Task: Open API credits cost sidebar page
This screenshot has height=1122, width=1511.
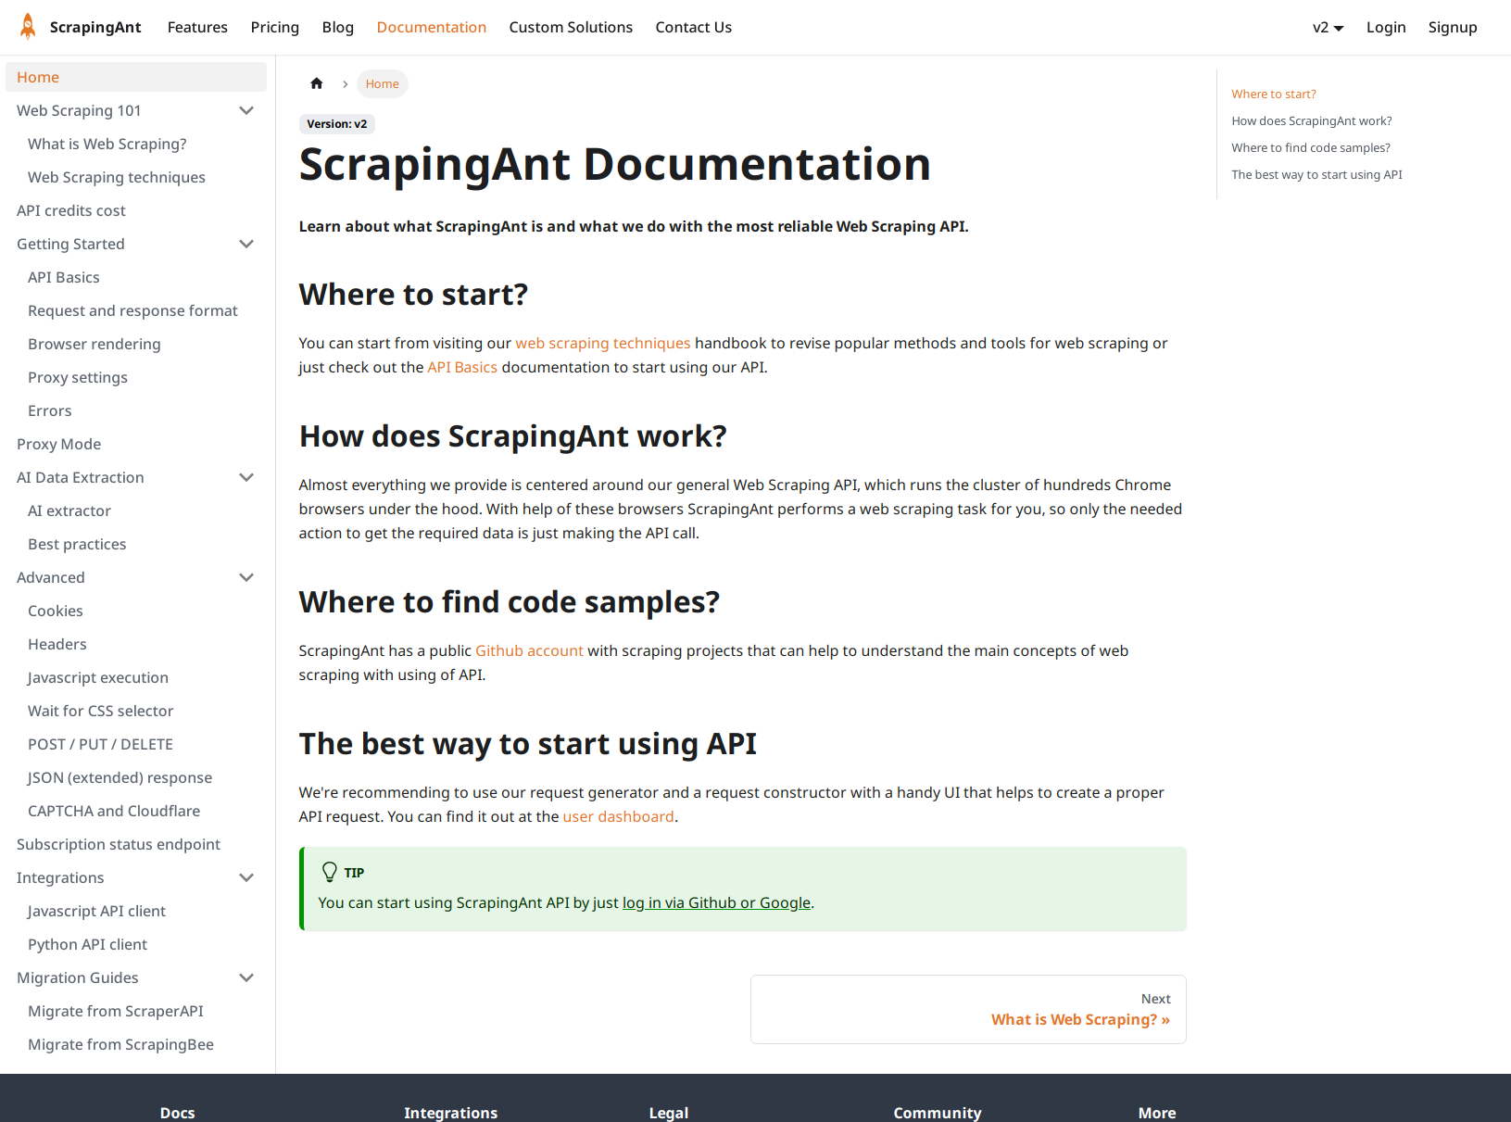Action: coord(71,210)
